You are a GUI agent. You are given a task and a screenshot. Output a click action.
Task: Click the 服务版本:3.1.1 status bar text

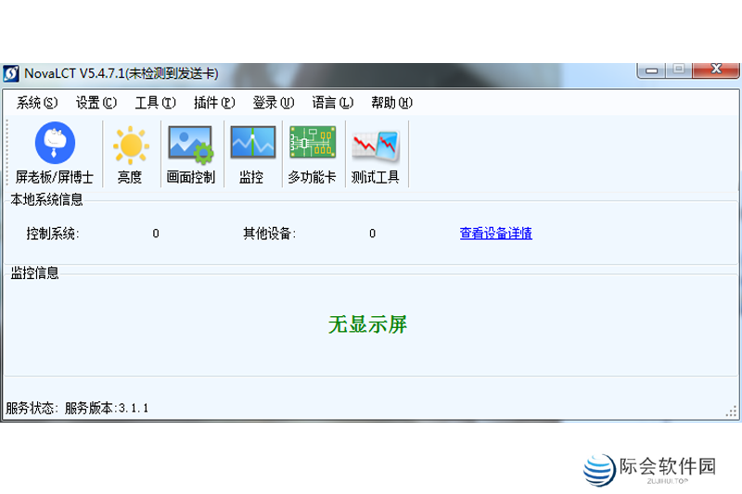(107, 408)
